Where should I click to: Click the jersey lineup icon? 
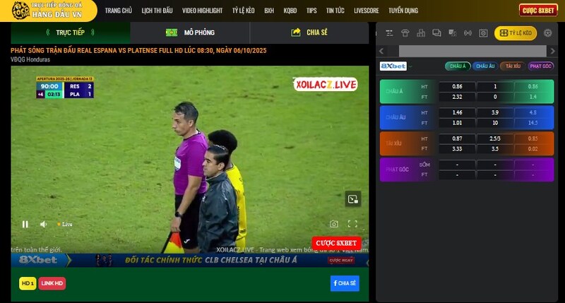click(405, 32)
